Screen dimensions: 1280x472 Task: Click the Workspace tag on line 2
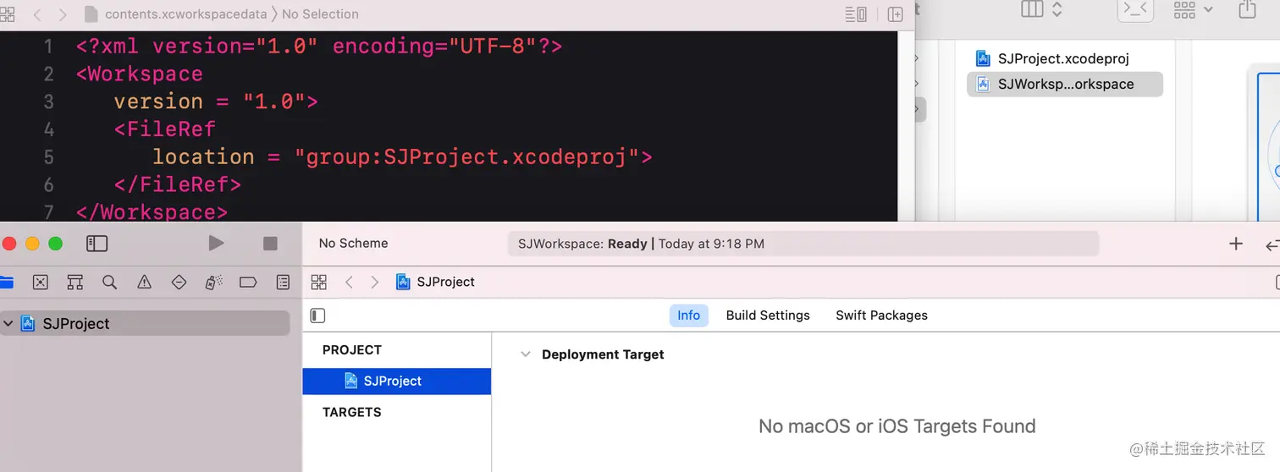click(140, 74)
